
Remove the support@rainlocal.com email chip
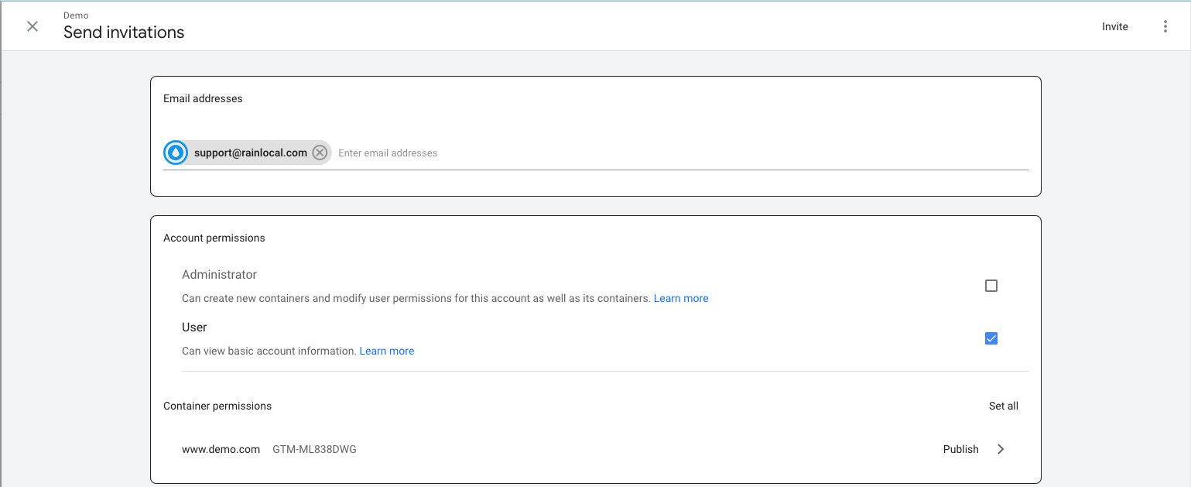tap(320, 153)
